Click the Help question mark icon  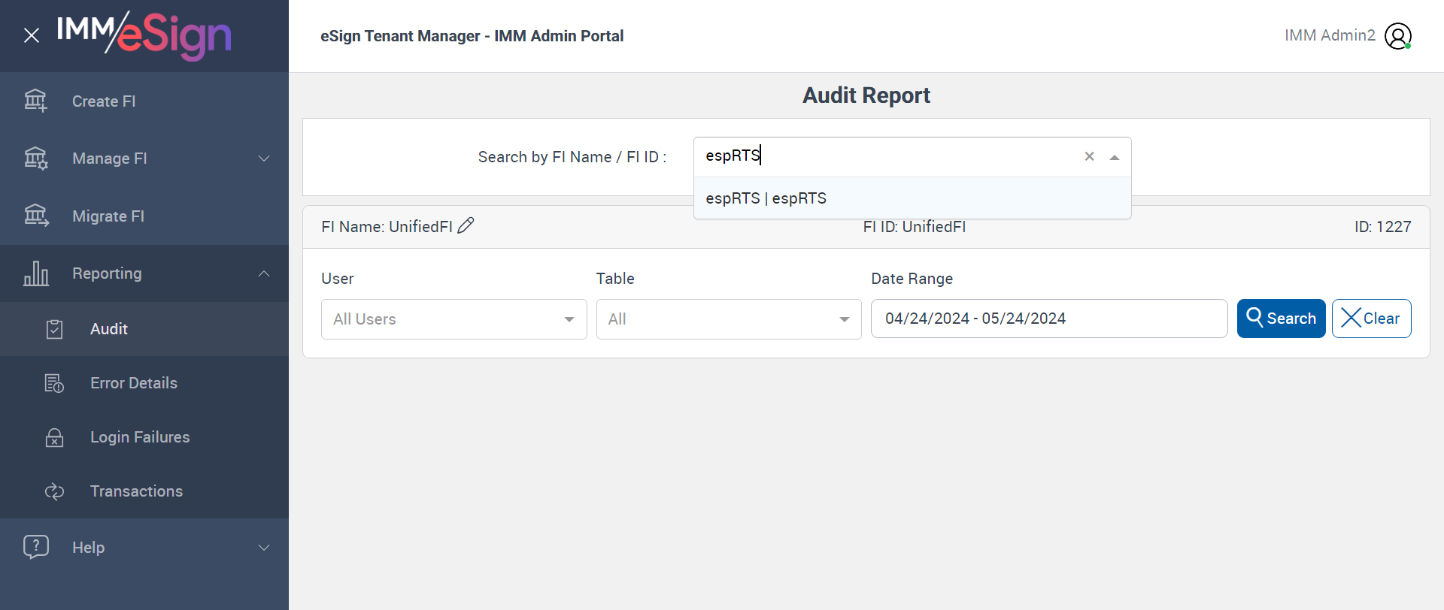tap(35, 547)
